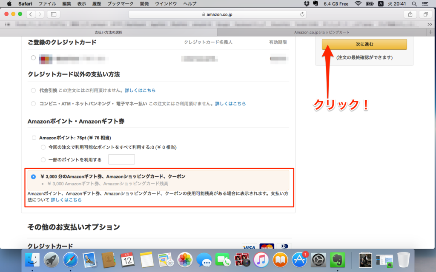The image size is (436, 272).
Task: Select the registered credit card radio button
Action: click(33, 58)
